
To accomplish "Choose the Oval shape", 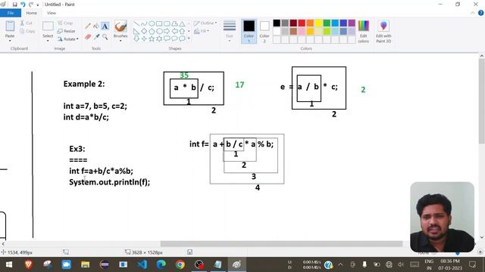I will tap(152, 23).
